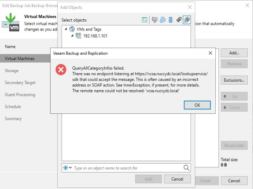This screenshot has width=253, height=189.
Task: Select the VMs and Tags tree item
Action: pyautogui.click(x=89, y=29)
